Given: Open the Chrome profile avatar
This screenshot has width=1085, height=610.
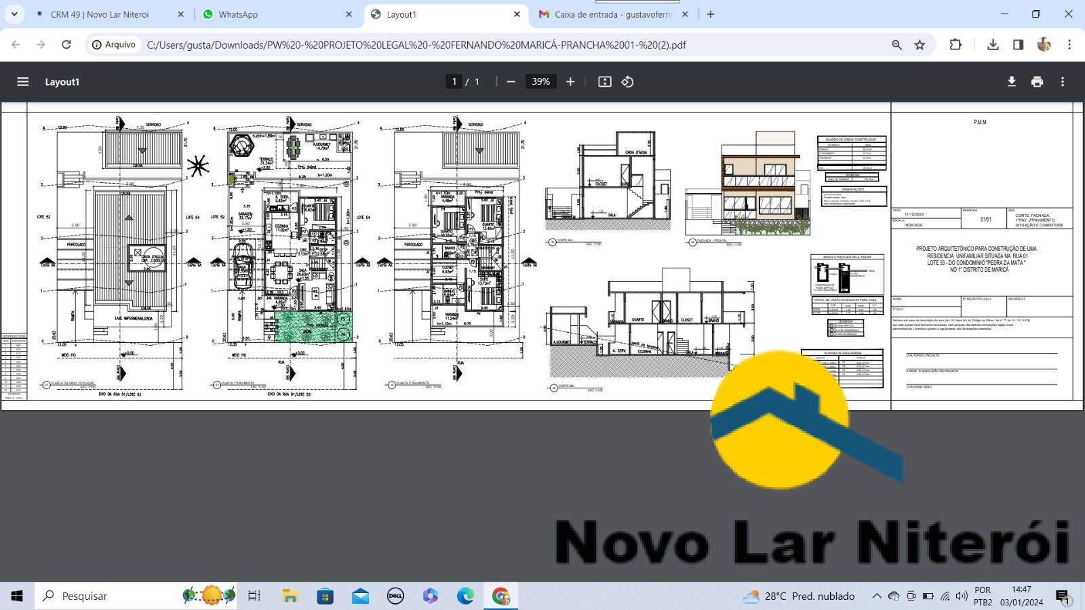Looking at the screenshot, I should [1044, 45].
